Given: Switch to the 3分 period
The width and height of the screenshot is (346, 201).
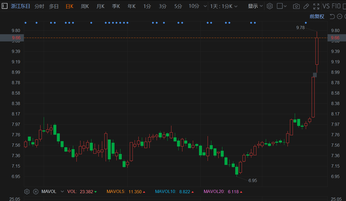Looking at the screenshot, I should click(x=163, y=6).
